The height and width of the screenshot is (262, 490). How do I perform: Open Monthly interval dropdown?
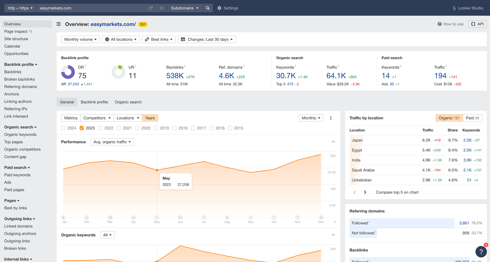click(311, 118)
